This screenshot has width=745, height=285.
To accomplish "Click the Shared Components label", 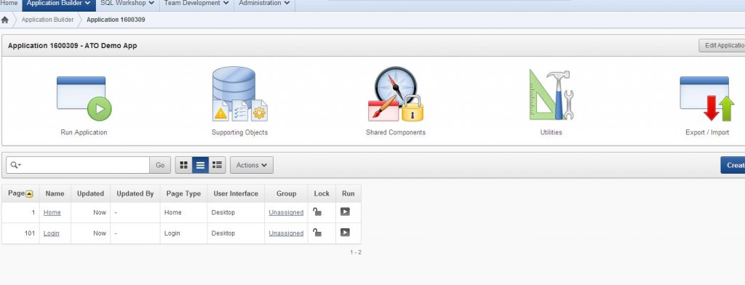I will (396, 132).
